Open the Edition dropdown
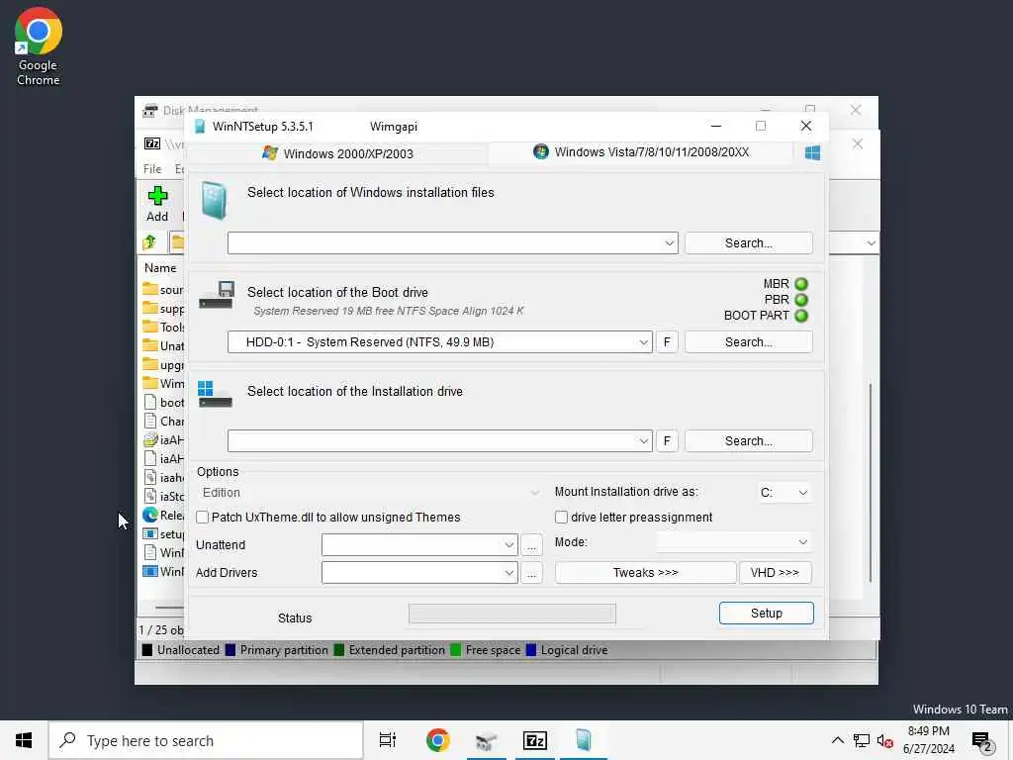The width and height of the screenshot is (1013, 760). (370, 493)
